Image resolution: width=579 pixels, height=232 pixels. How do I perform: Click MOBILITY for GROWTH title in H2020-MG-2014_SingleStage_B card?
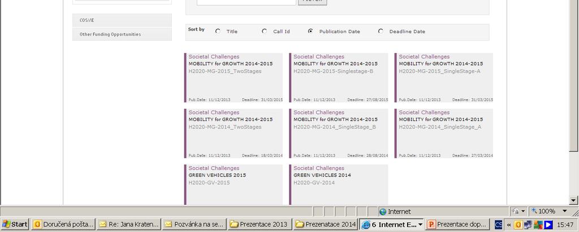[x=336, y=119]
